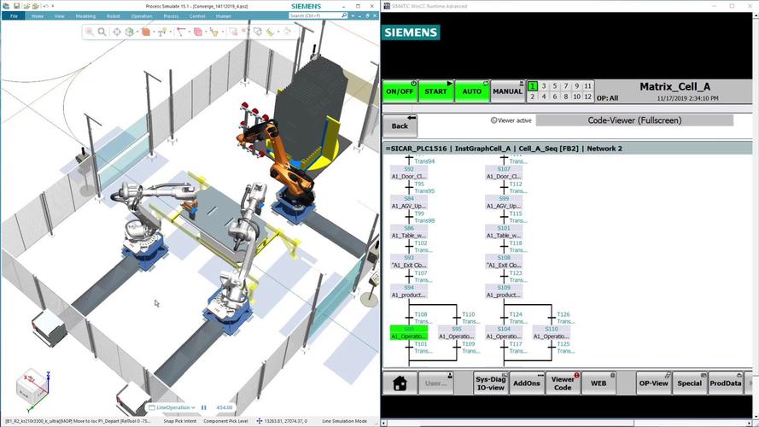The width and height of the screenshot is (759, 427).
Task: Open the Modeling ribbon tab
Action: pos(85,15)
